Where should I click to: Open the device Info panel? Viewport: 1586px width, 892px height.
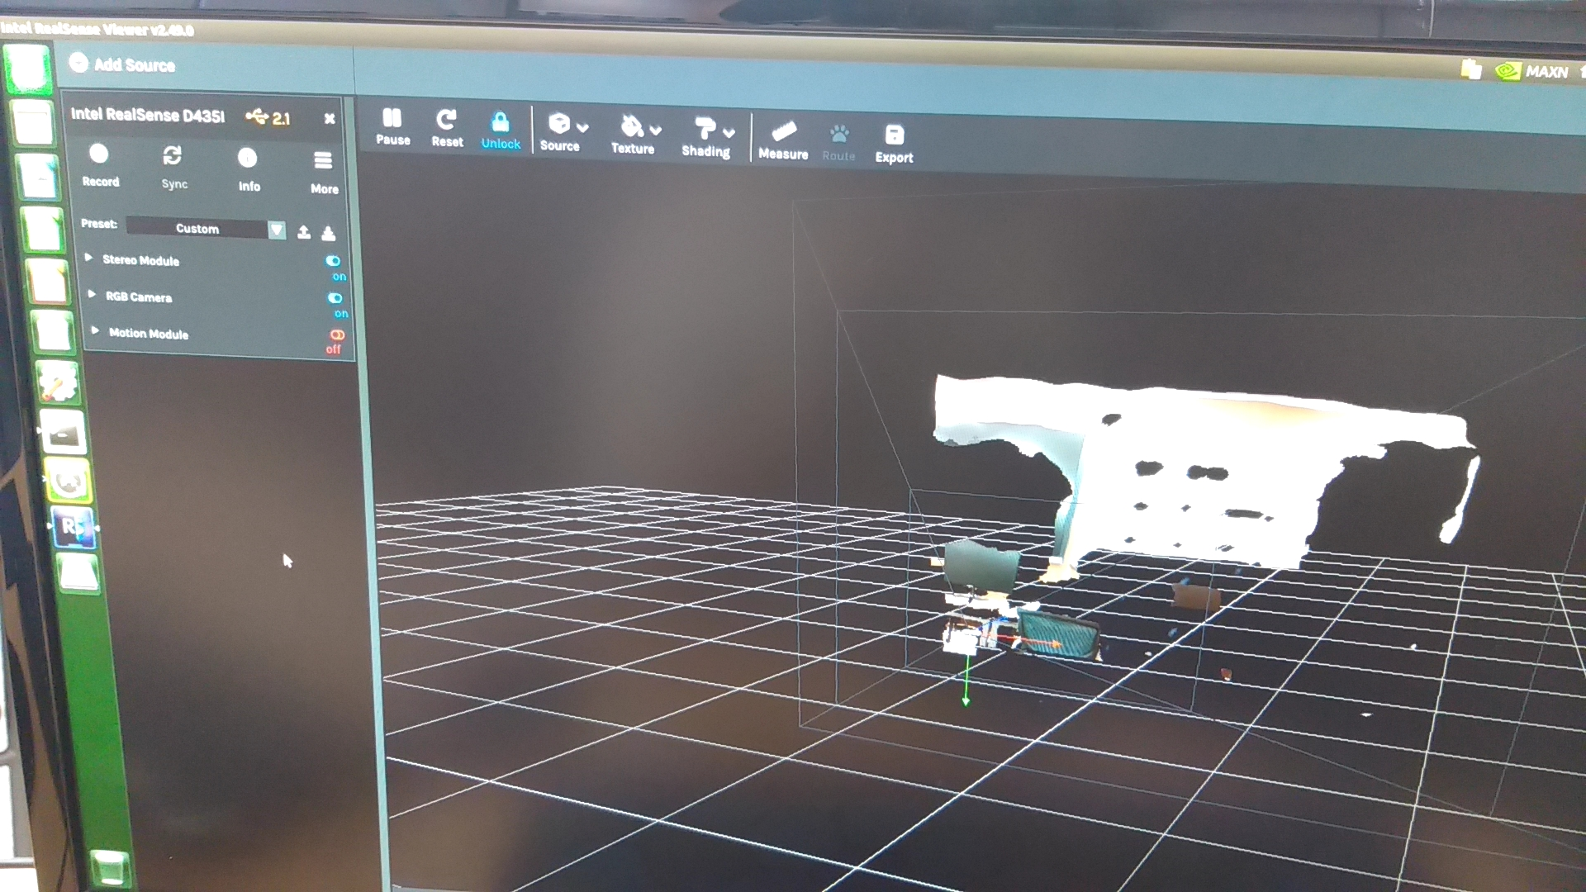click(x=248, y=168)
